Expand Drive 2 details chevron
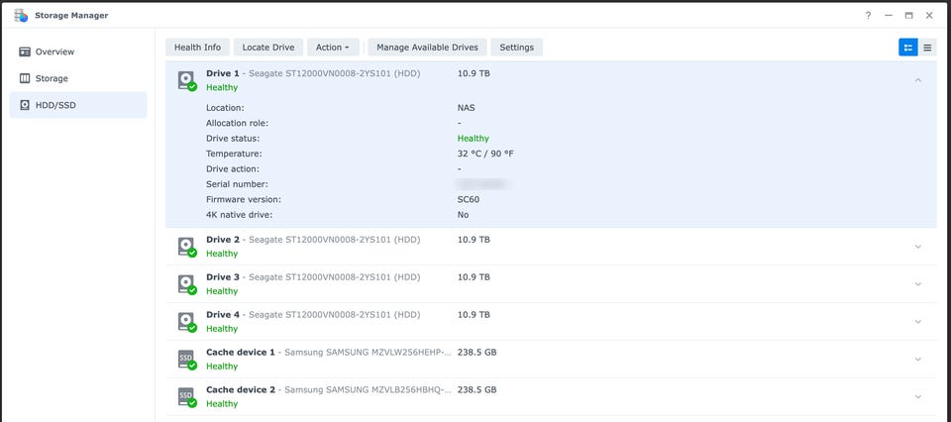This screenshot has width=951, height=422. pyautogui.click(x=918, y=247)
